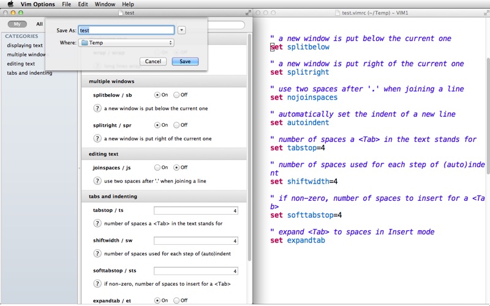Click the 'splitbelow / sb' option label
The width and height of the screenshot is (490, 306).
[112, 95]
